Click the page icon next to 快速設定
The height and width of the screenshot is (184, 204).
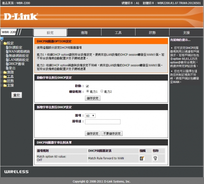(7, 47)
